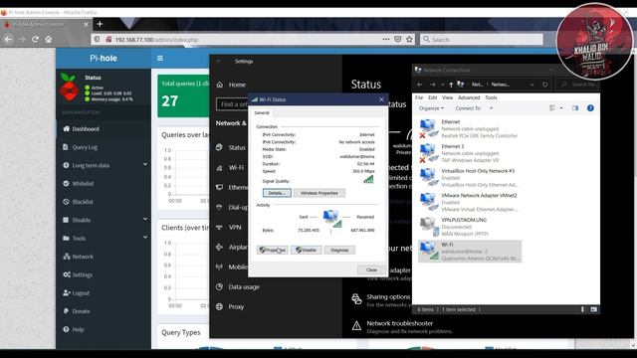Close the Pi-hole Admin Console tab

[86, 24]
